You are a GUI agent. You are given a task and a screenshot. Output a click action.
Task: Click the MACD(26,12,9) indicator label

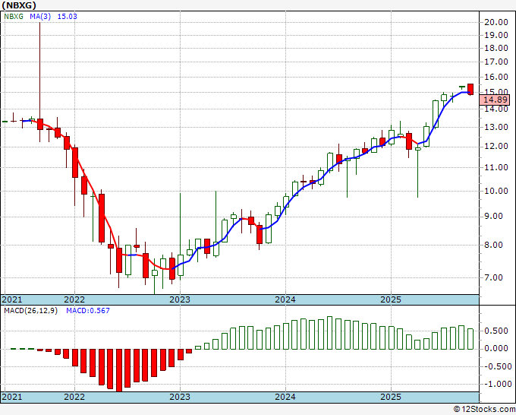pyautogui.click(x=30, y=311)
